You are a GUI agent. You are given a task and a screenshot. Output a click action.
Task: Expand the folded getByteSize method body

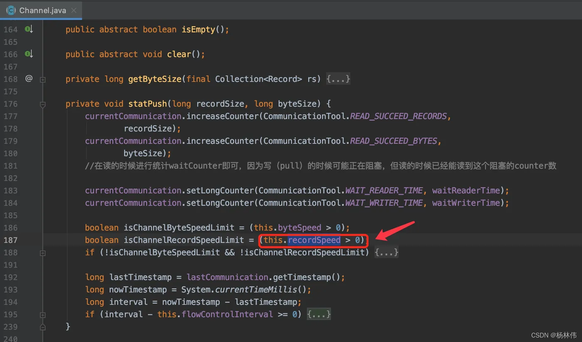pos(42,79)
